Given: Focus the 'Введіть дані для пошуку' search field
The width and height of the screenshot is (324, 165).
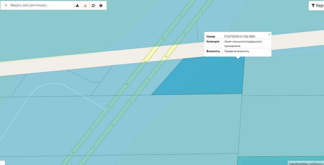Looking at the screenshot, I should 40,6.
